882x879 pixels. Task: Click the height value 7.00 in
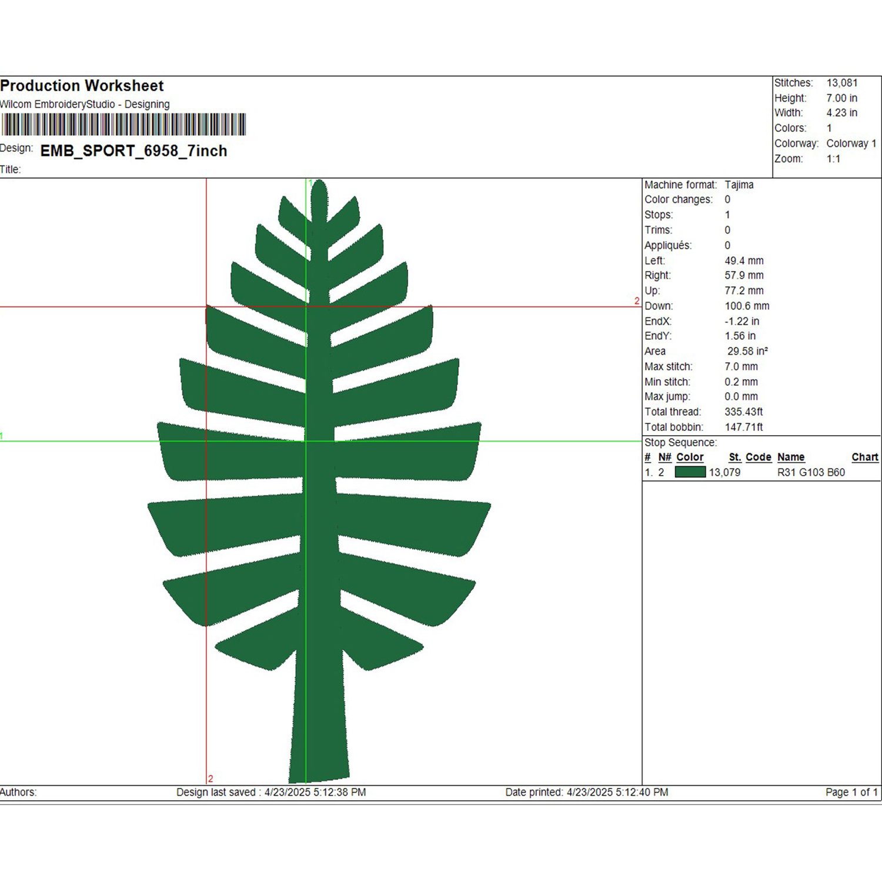point(842,98)
